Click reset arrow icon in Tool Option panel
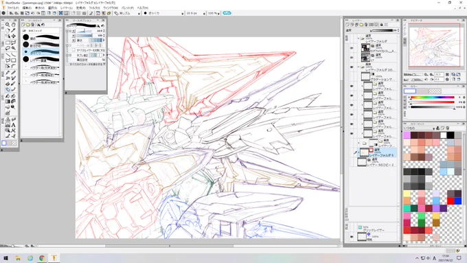Screen dimensions: 467x263 (x=103, y=26)
